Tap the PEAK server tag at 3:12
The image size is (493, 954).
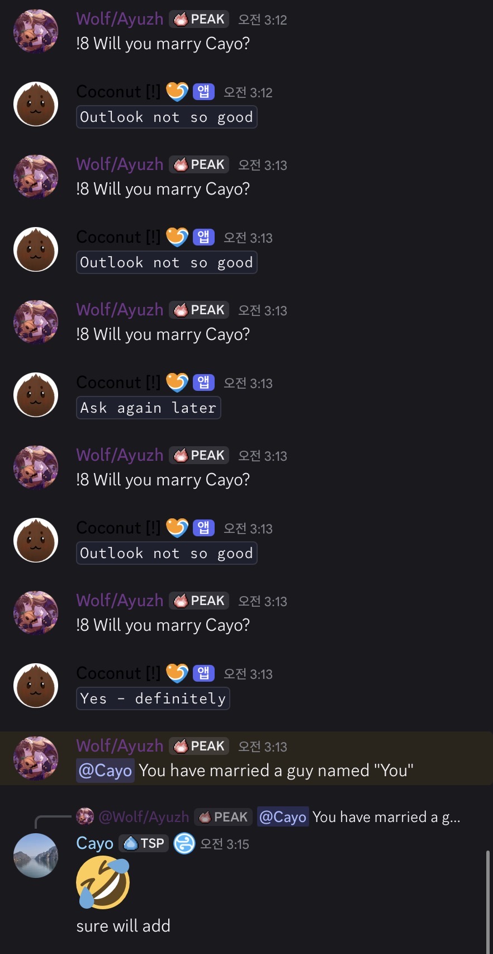199,19
